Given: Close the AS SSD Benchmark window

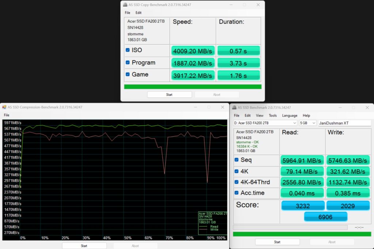Looking at the screenshot, I should (367, 107).
